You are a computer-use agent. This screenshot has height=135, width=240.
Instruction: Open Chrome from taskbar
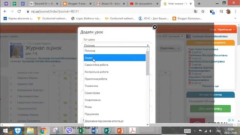point(43,131)
